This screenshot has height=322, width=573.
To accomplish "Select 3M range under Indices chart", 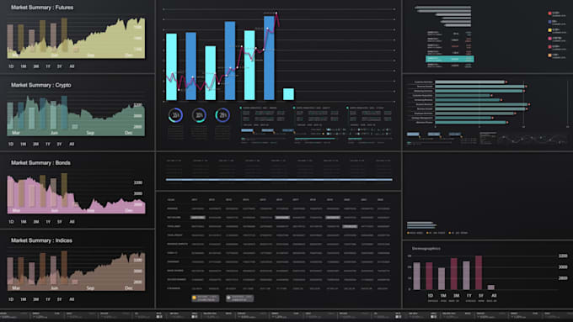I will click(x=35, y=299).
